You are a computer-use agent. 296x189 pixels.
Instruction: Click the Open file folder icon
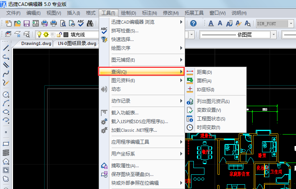(17, 23)
